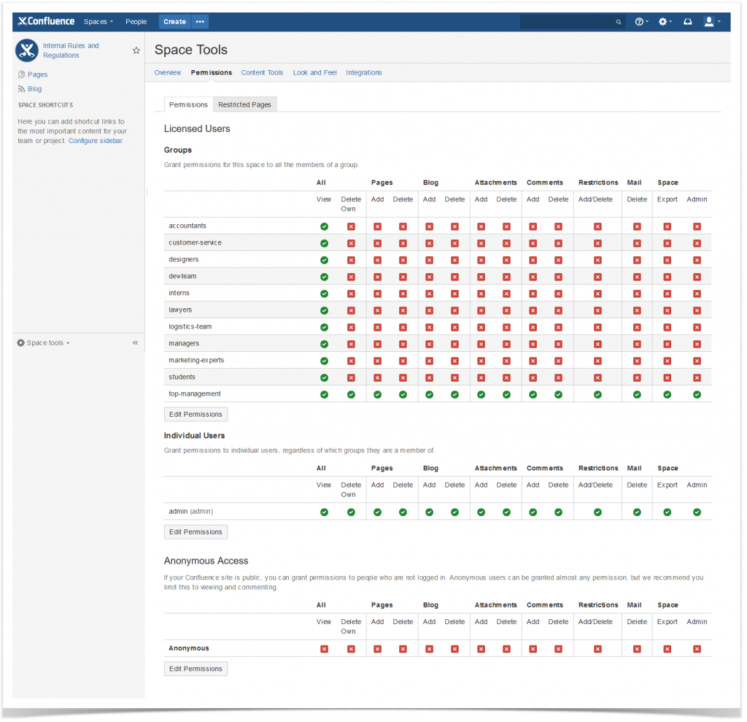The width and height of the screenshot is (747, 722).
Task: Toggle View permission for the accountants group
Action: click(x=324, y=226)
